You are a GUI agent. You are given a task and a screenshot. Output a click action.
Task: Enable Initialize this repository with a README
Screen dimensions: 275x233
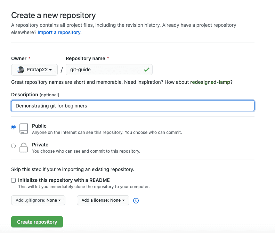(13, 180)
